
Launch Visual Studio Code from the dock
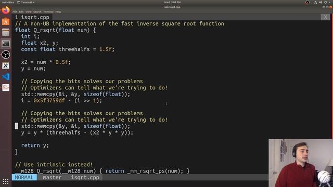6,76
